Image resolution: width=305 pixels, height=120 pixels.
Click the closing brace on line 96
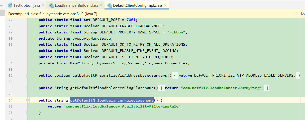[x=40, y=113]
